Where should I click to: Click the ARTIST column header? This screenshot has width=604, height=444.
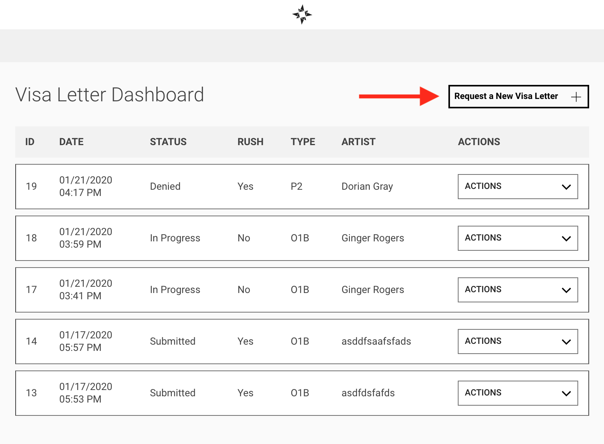point(358,142)
